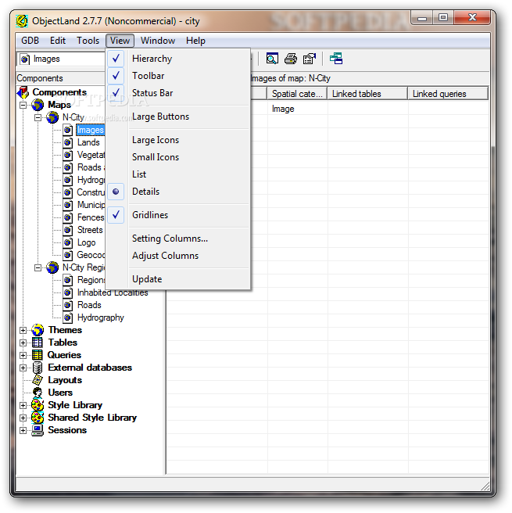This screenshot has height=513, width=512.
Task: Click the properties toolbar icon
Action: click(x=310, y=59)
